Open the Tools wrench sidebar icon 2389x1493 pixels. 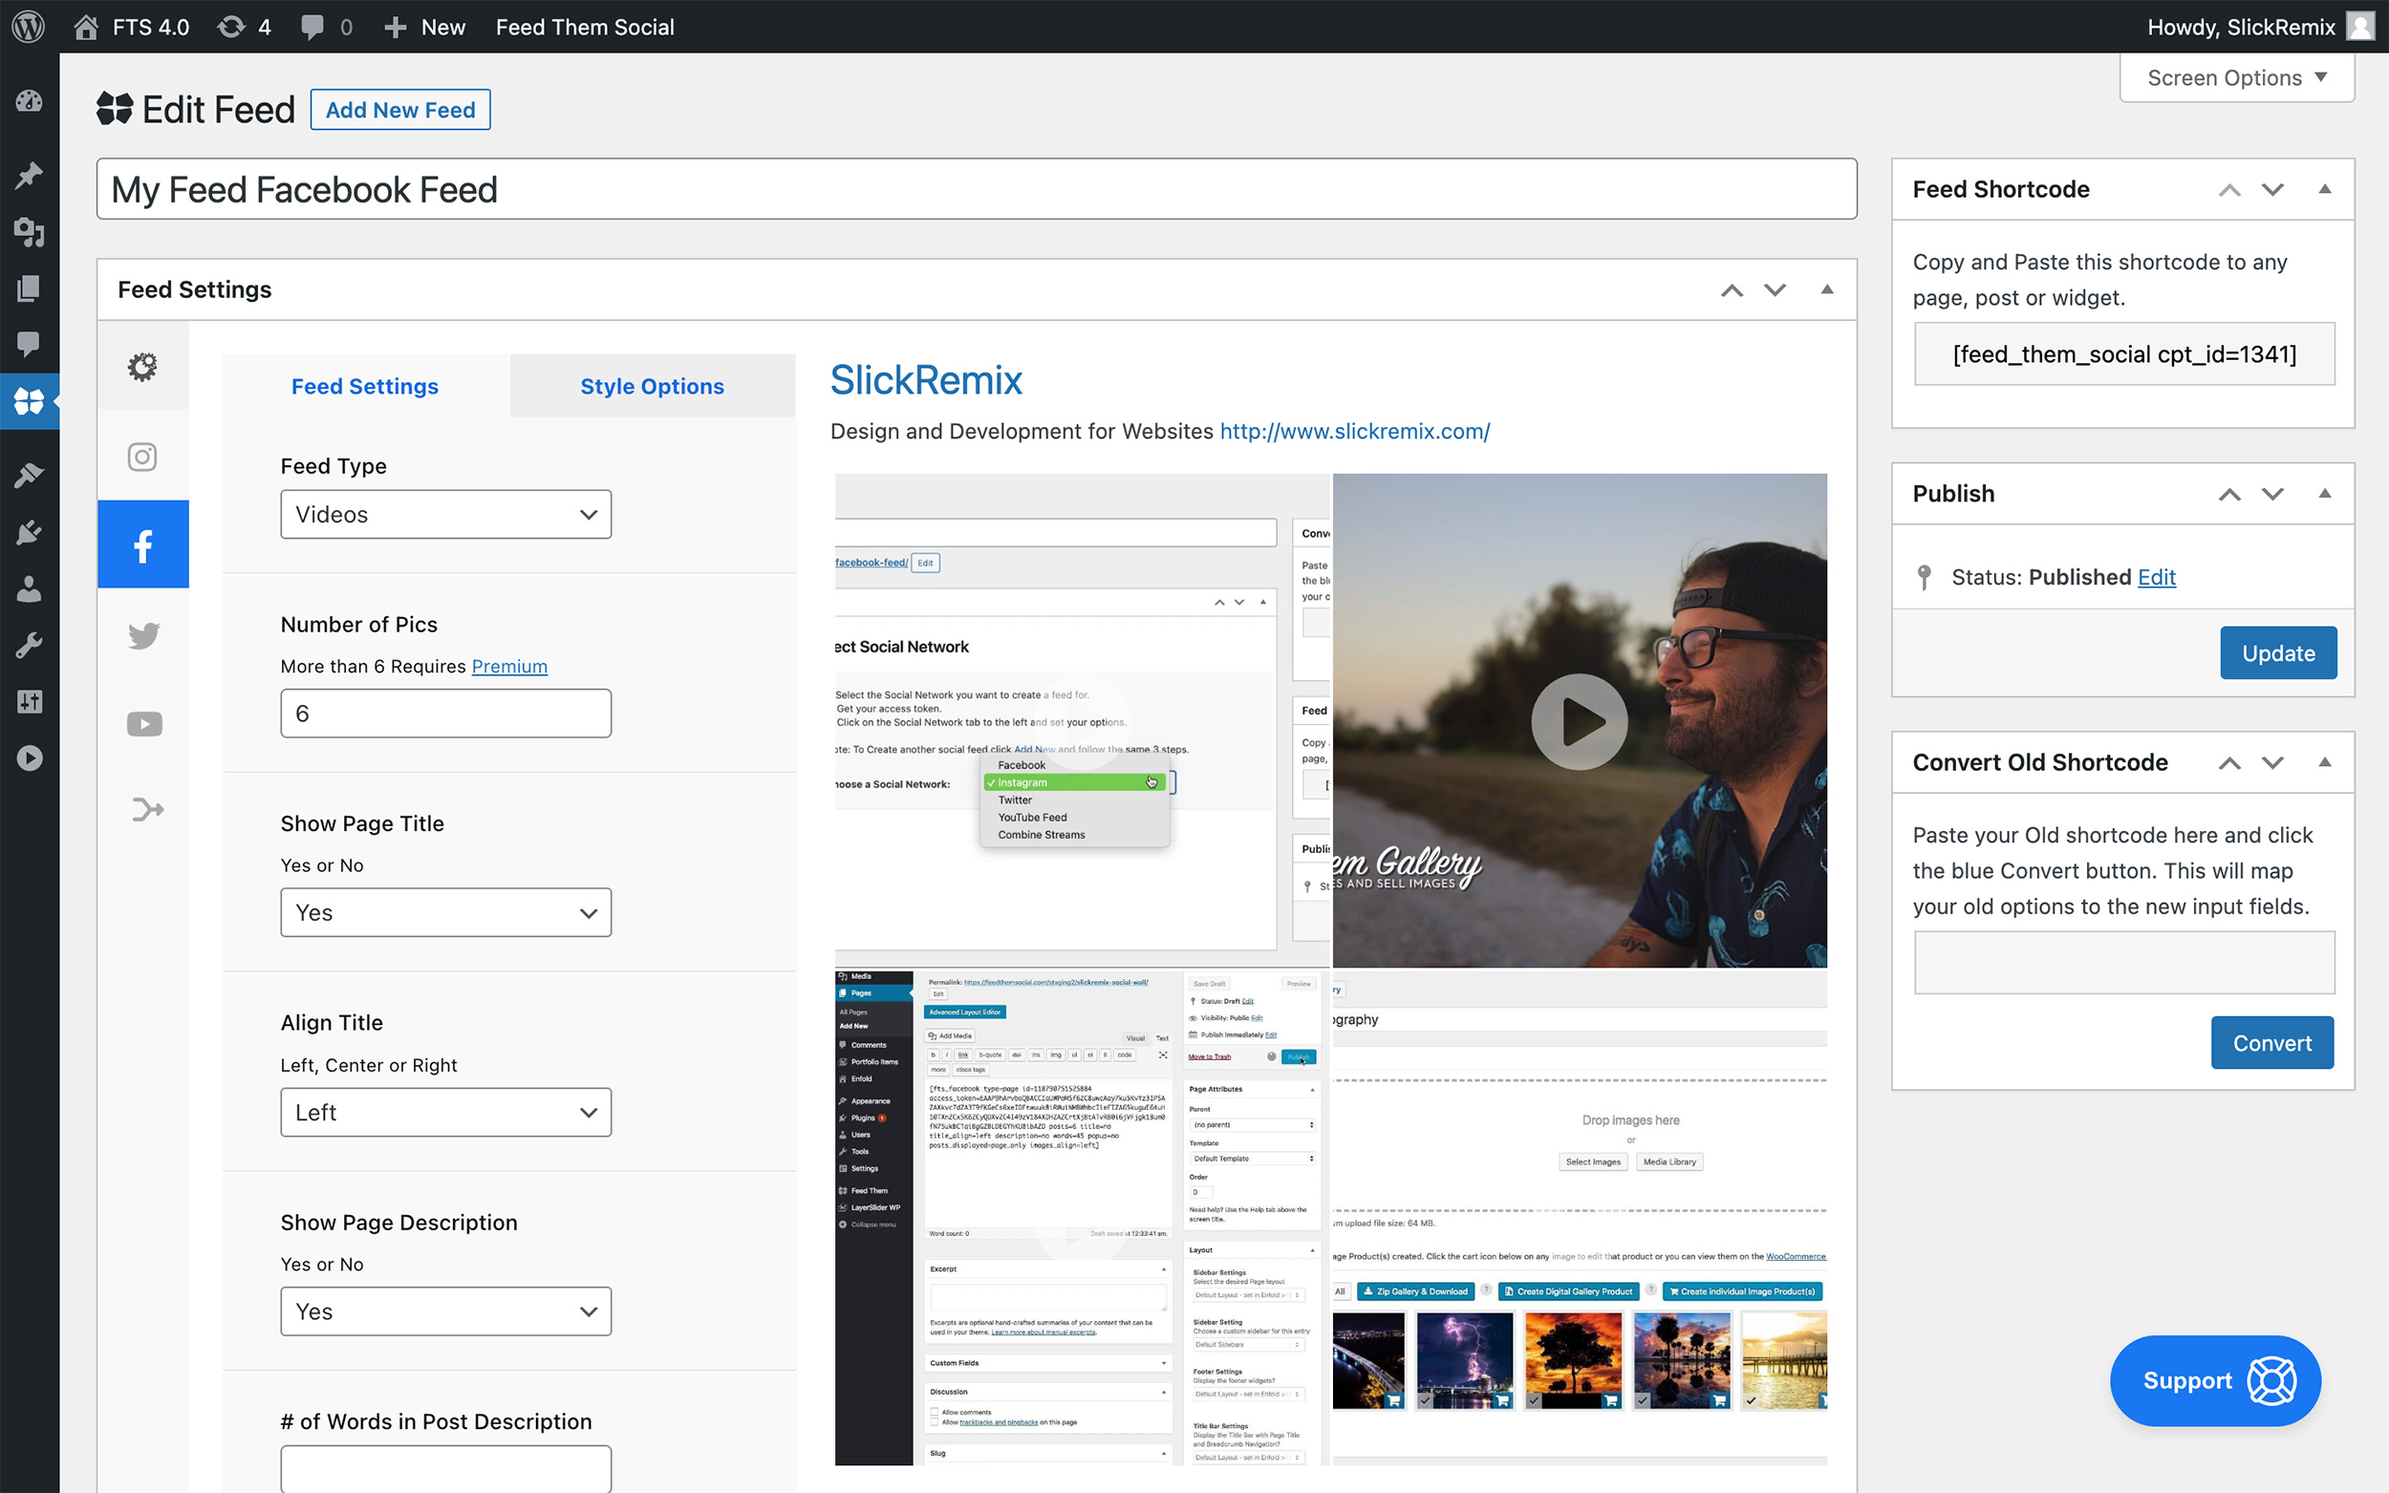pyautogui.click(x=30, y=646)
